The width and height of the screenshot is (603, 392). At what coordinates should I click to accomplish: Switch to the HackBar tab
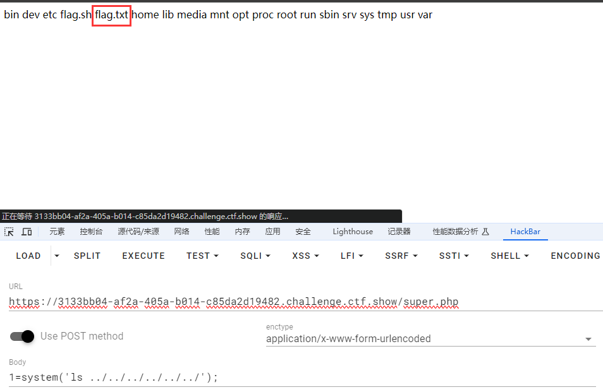[525, 232]
